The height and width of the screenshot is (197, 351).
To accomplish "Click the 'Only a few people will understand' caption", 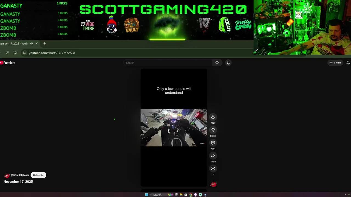I will [174, 91].
